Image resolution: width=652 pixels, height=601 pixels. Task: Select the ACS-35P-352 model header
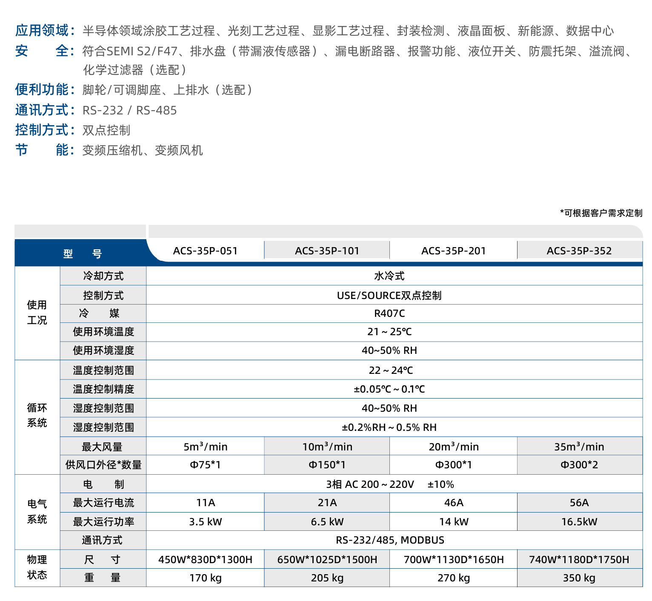579,251
